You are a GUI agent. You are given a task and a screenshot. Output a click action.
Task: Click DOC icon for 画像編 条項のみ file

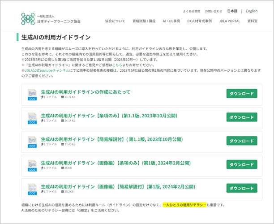click(x=32, y=165)
